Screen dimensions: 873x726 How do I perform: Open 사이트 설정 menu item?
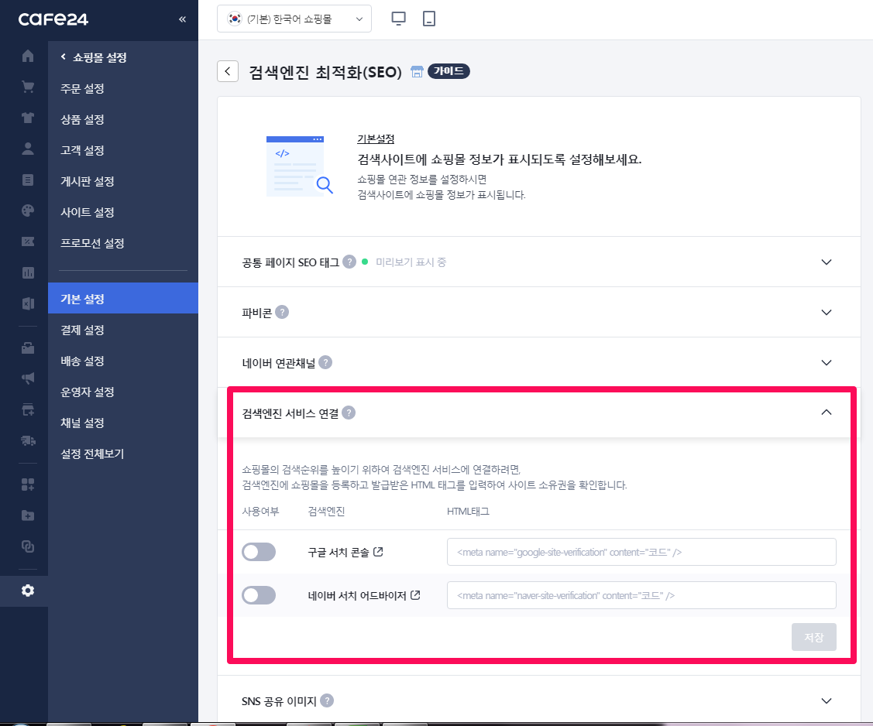(88, 212)
